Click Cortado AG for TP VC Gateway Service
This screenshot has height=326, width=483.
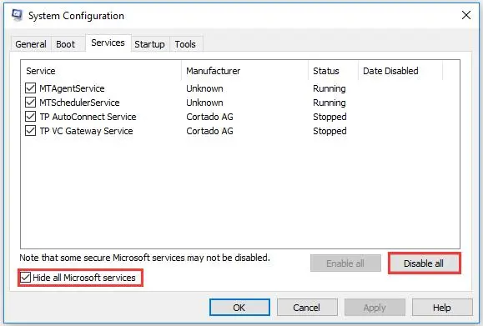coord(209,131)
